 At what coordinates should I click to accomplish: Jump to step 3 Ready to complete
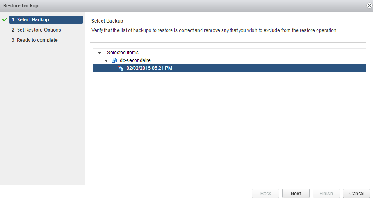[37, 40]
